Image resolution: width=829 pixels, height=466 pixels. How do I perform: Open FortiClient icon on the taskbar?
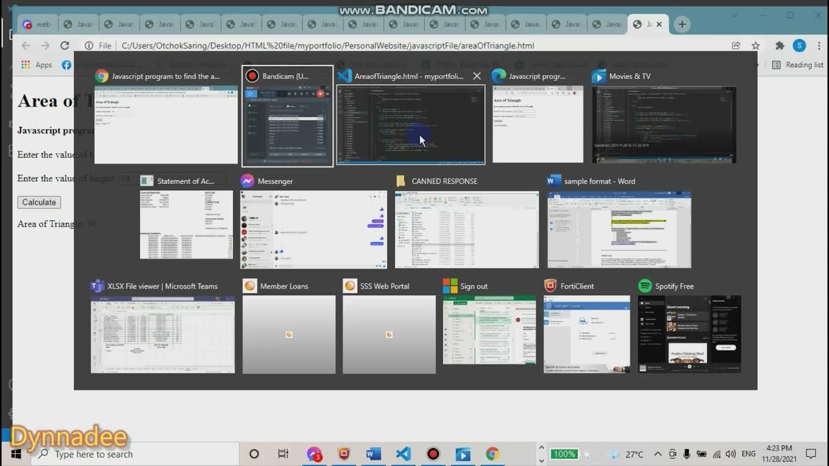click(344, 454)
